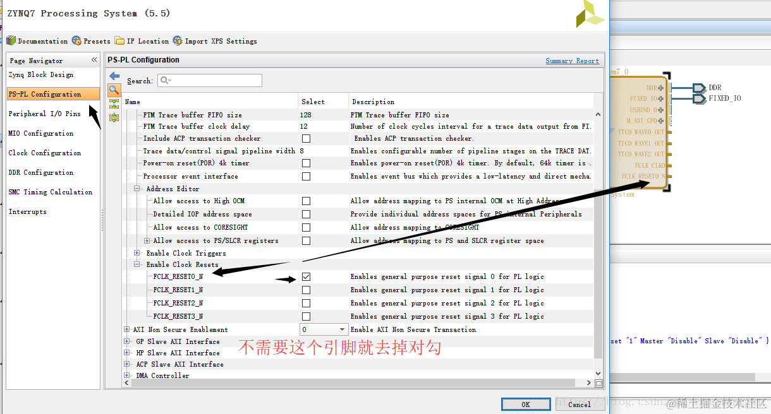Image resolution: width=771 pixels, height=414 pixels.
Task: Collapse the Enable Clock Resets node
Action: 137,264
